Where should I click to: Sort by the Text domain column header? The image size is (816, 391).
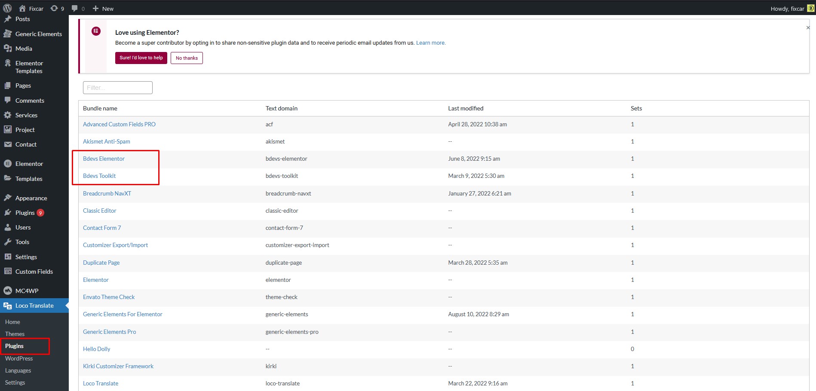pyautogui.click(x=282, y=108)
